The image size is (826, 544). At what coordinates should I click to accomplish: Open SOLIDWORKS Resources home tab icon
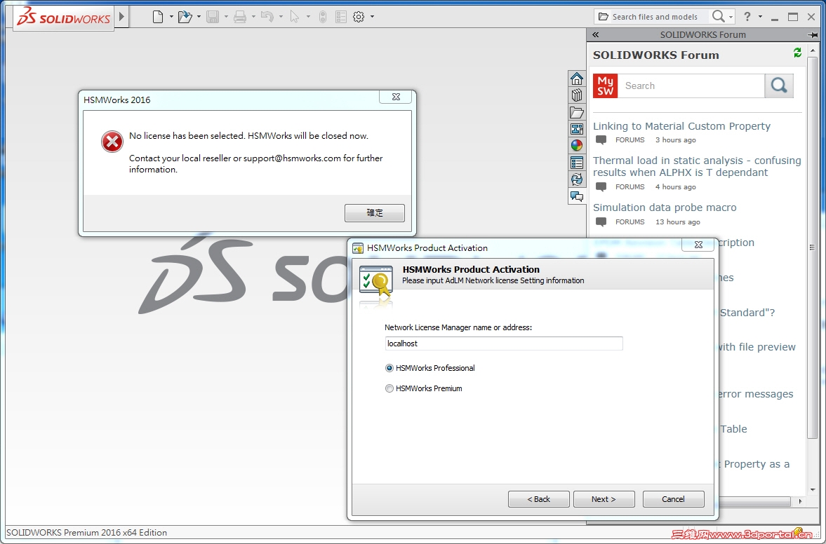577,79
